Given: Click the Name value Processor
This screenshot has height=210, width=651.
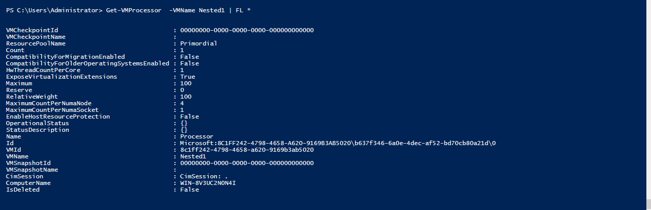Looking at the screenshot, I should [x=196, y=136].
